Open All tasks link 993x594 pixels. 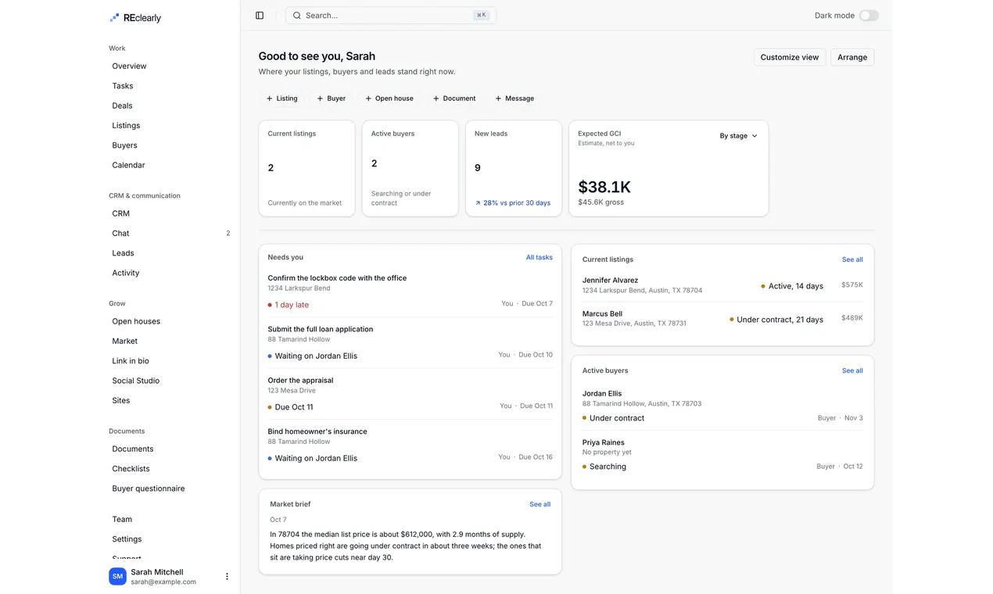click(540, 257)
